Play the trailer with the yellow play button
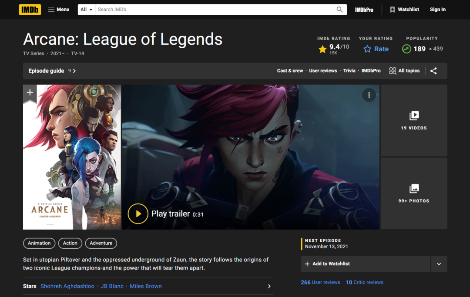The width and height of the screenshot is (470, 297). (138, 214)
